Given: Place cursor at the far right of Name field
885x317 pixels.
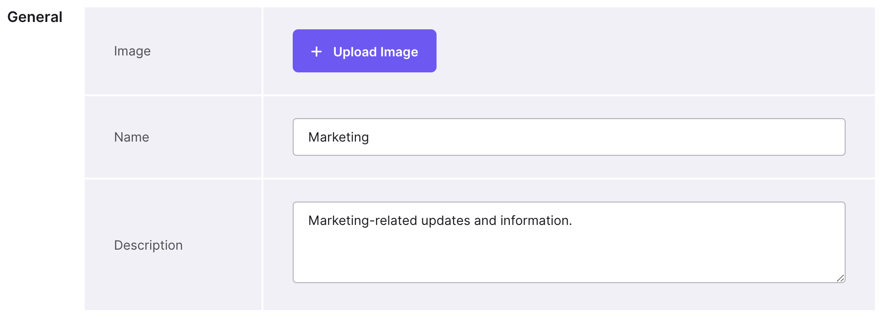Looking at the screenshot, I should click(x=834, y=137).
